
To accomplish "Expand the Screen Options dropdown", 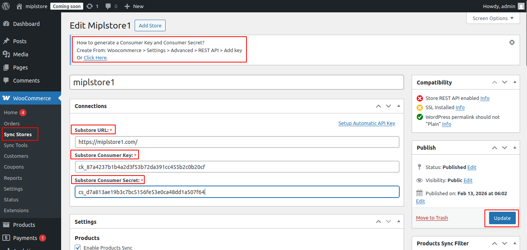I will (493, 18).
